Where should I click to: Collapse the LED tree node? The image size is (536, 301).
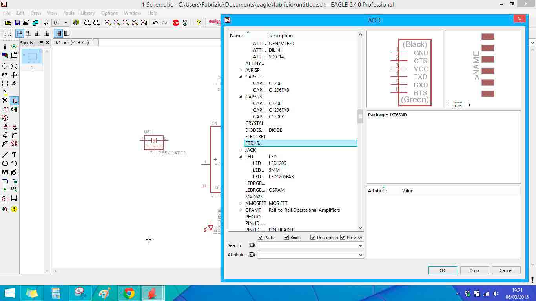coord(241,157)
